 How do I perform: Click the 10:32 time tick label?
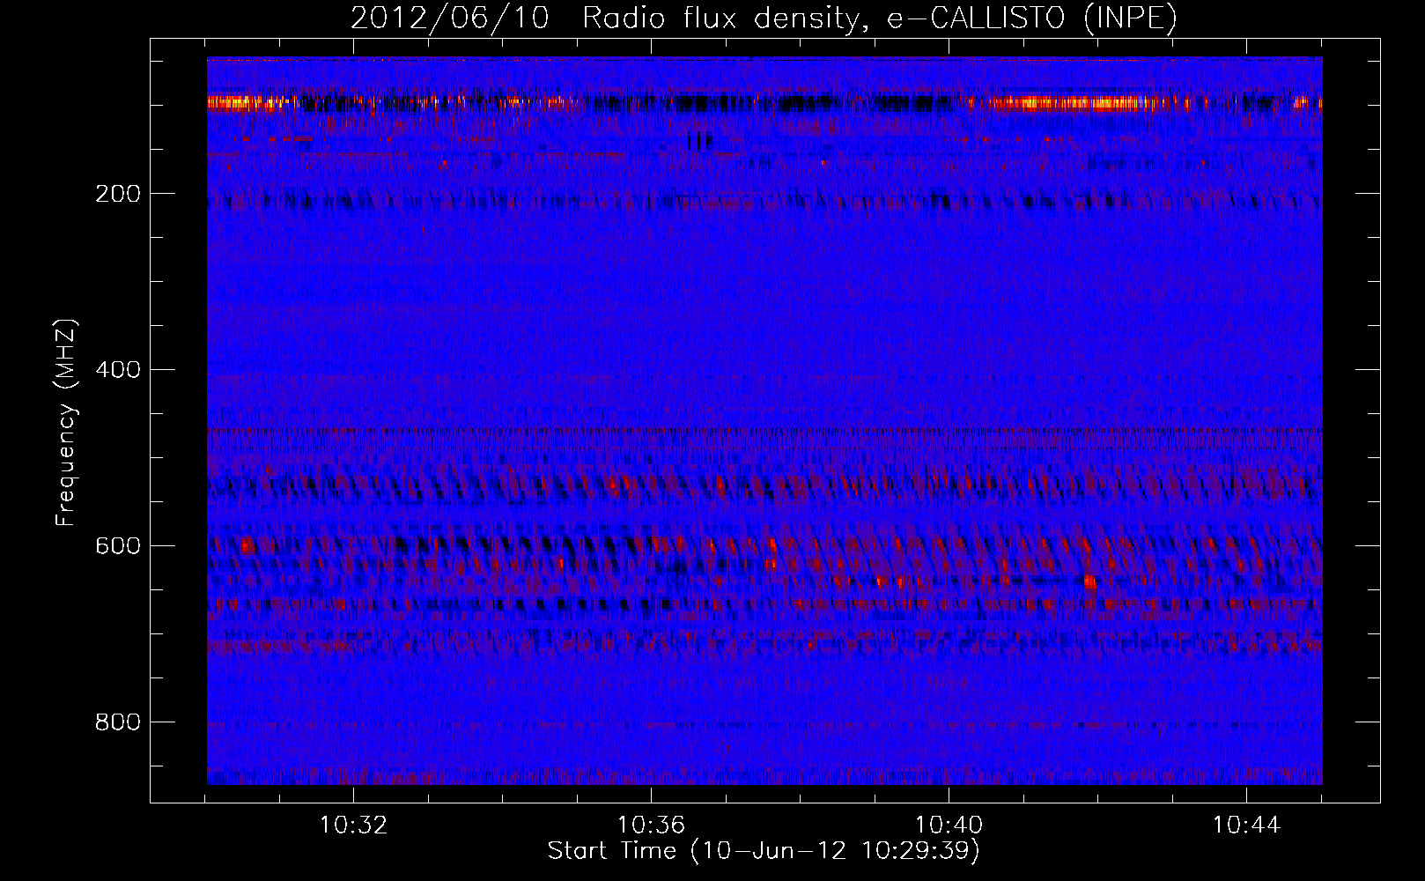coord(353,825)
